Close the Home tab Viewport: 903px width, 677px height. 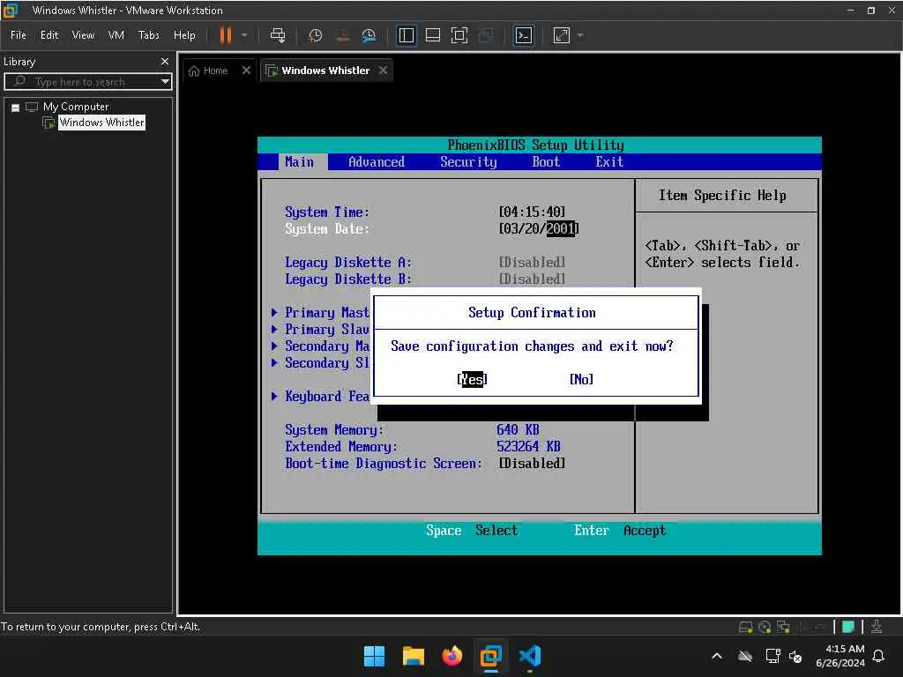(x=247, y=71)
